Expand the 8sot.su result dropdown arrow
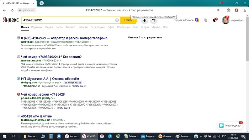This screenshot has height=140, width=249. coord(90,42)
